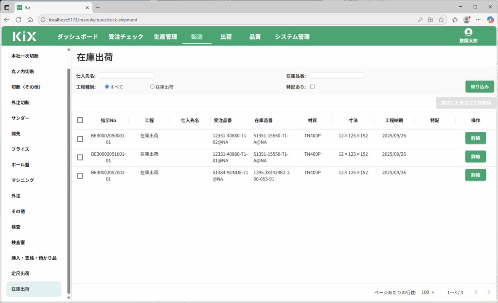Check the row for BE30002050001-01
498x303 pixels.
(80, 139)
